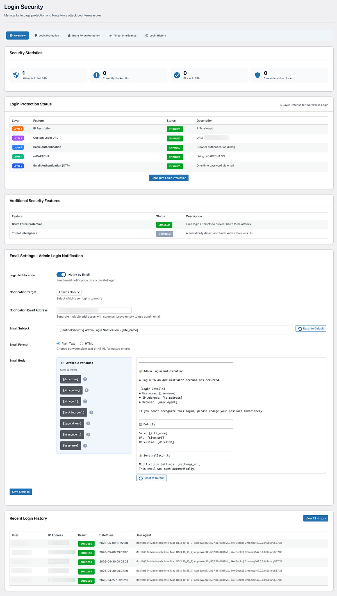Click the help icon next to [username]
Screen dimensions: 337x596
point(85,446)
